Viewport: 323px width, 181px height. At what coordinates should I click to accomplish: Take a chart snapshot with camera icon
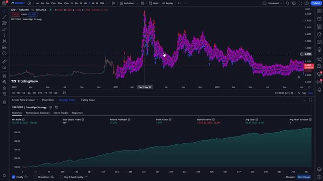point(306,4)
